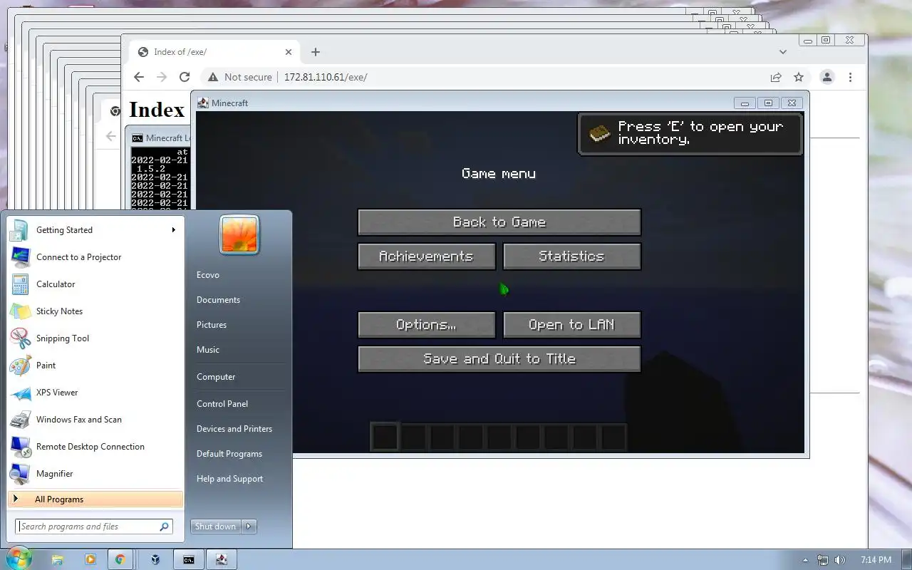Open File Explorer from the taskbar
This screenshot has height=570, width=912.
(58, 559)
